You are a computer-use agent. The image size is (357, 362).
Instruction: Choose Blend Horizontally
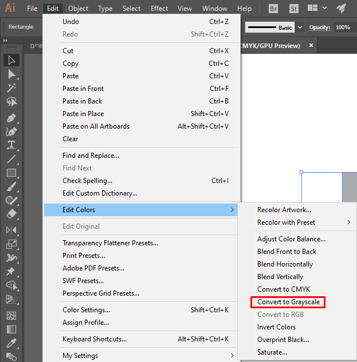(285, 264)
